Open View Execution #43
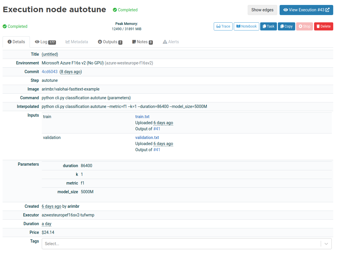The width and height of the screenshot is (337, 253). [306, 10]
